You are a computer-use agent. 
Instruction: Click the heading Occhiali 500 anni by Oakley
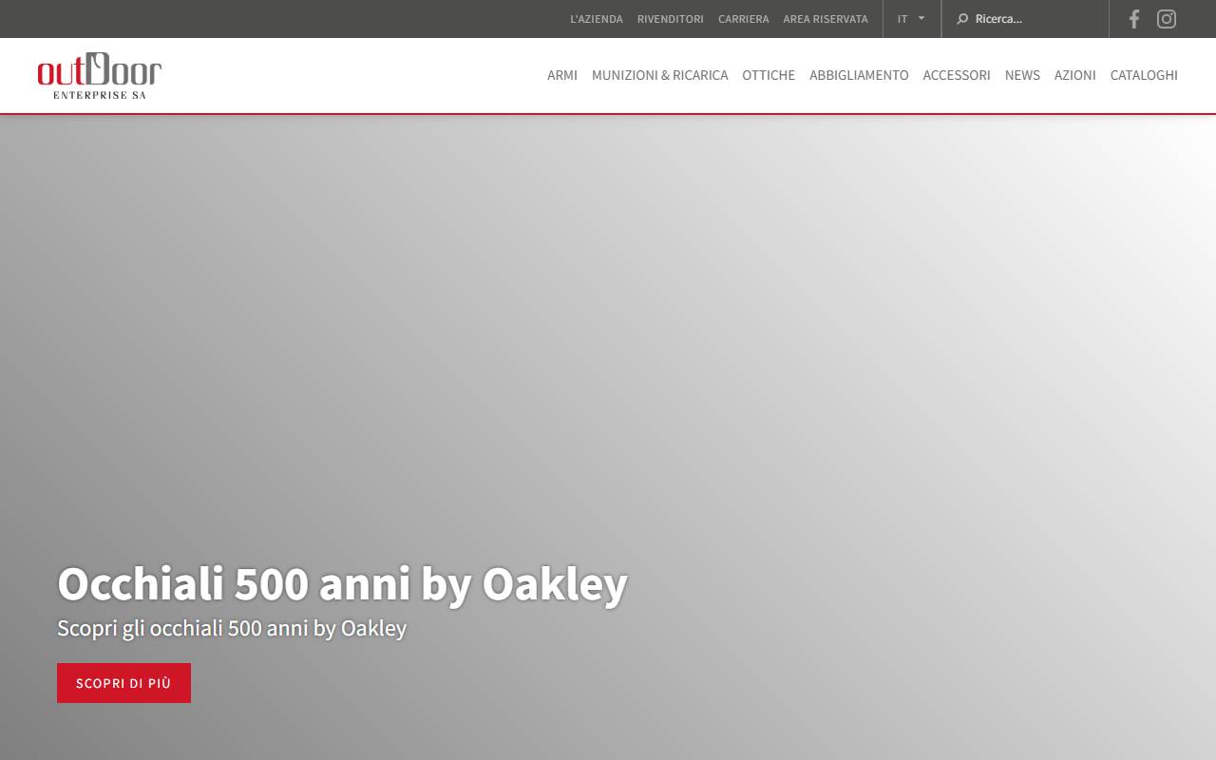coord(342,583)
